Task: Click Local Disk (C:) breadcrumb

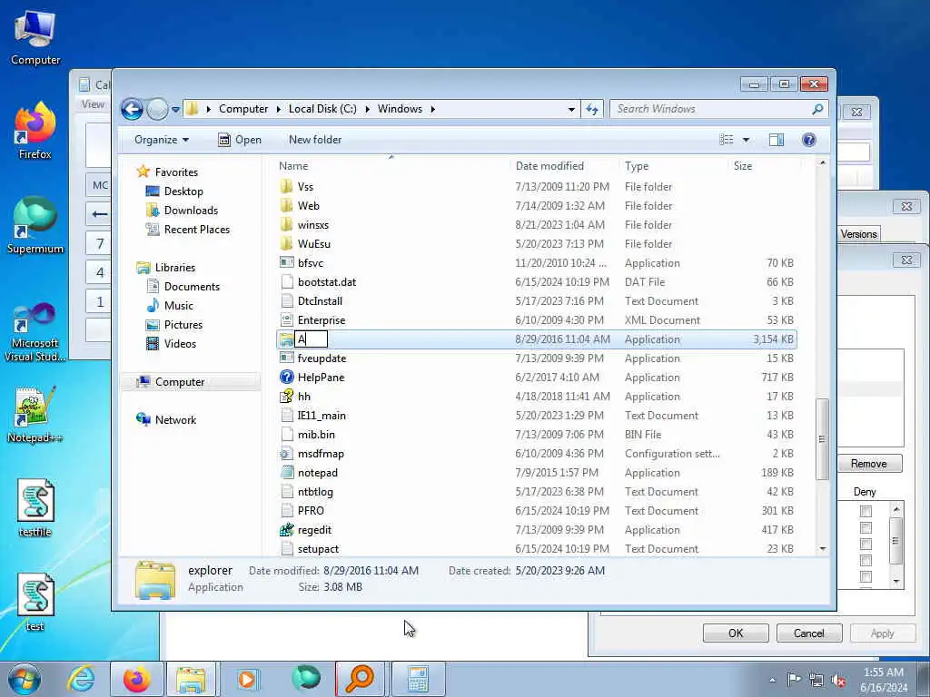Action: pos(322,109)
